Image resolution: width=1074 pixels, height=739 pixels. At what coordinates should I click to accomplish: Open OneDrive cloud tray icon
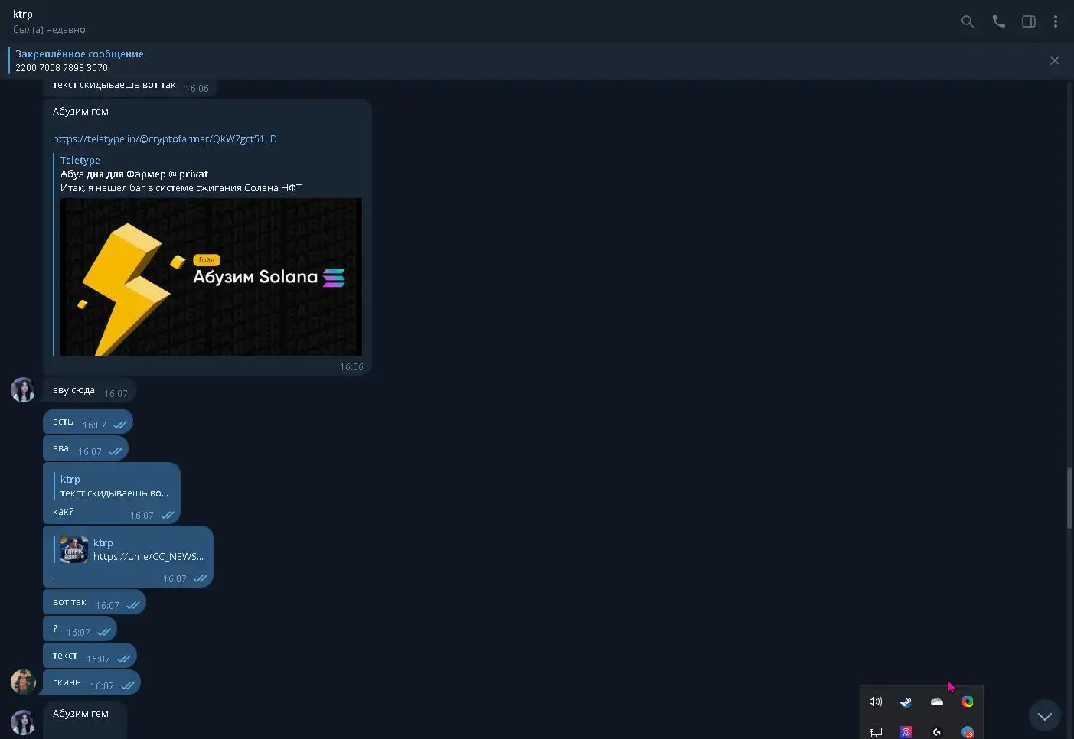(937, 702)
